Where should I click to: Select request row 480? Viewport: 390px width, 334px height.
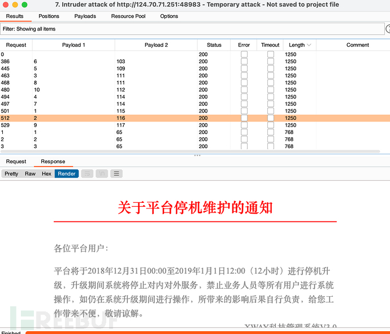tap(195, 89)
